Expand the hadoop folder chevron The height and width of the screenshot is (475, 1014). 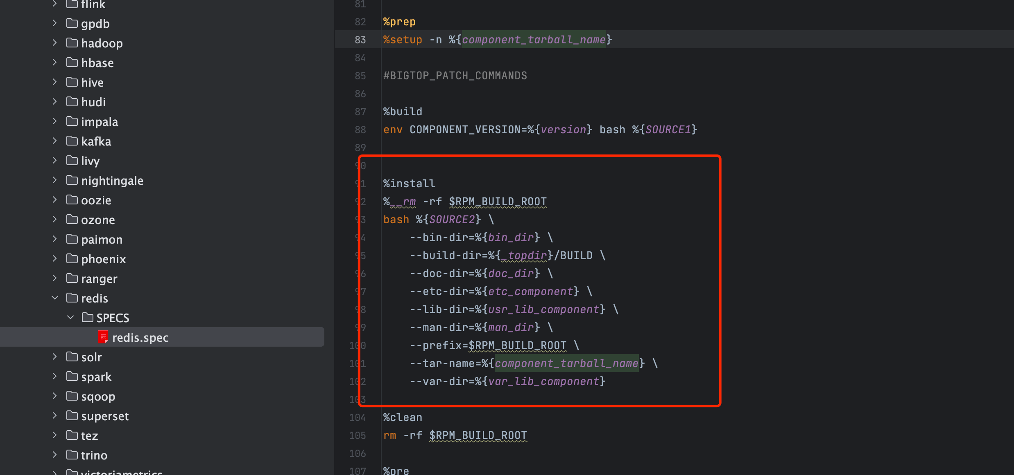pos(55,43)
